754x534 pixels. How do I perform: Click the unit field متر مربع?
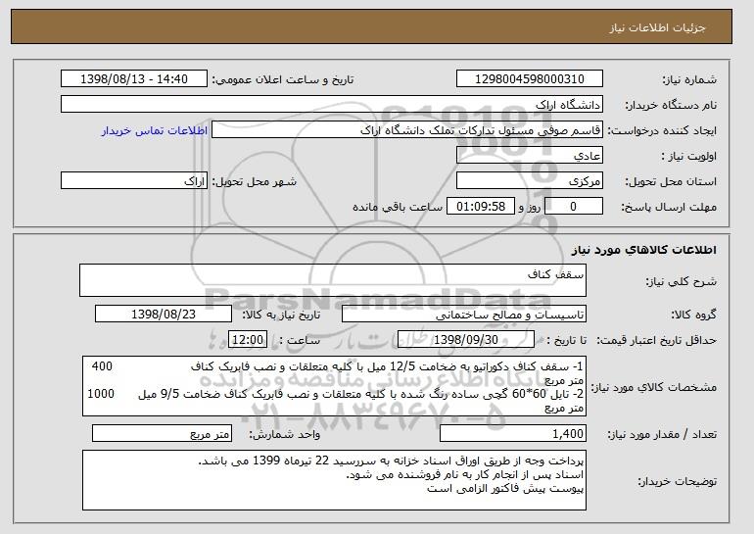162,433
